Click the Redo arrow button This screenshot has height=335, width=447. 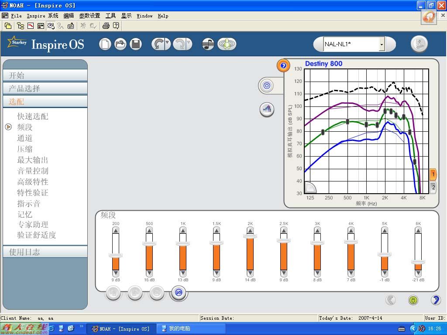pyautogui.click(x=179, y=44)
